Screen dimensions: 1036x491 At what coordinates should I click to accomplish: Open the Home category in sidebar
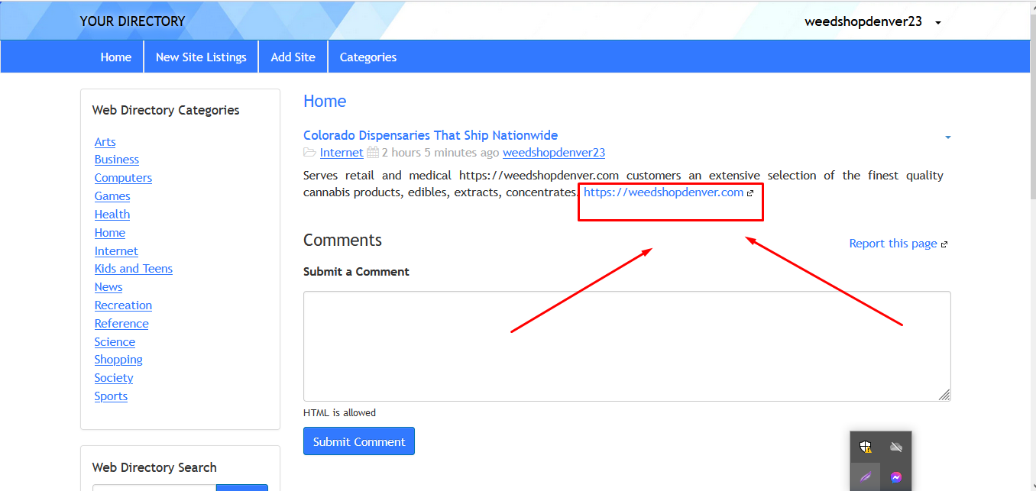pos(110,233)
